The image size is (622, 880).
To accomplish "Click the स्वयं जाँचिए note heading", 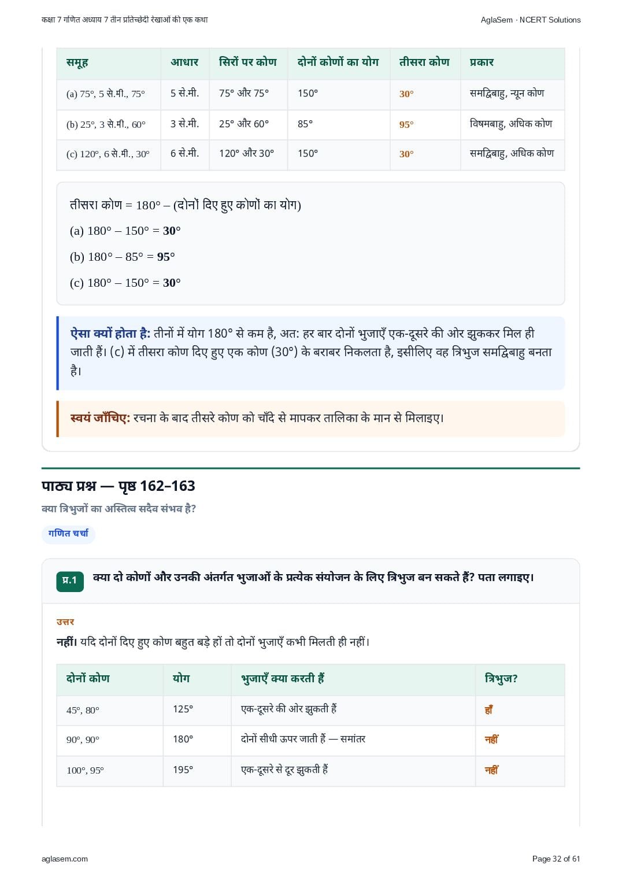I will (100, 418).
